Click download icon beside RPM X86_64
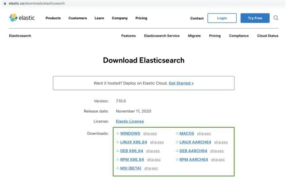286x178 pixels. coord(118,159)
